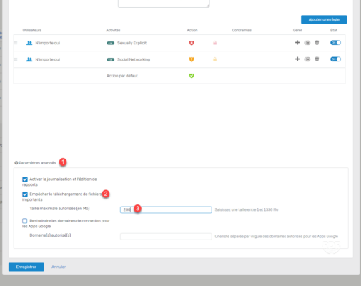This screenshot has height=286, width=361.
Task: Turn off the Sexually Explicit rule toggle
Action: (x=335, y=43)
